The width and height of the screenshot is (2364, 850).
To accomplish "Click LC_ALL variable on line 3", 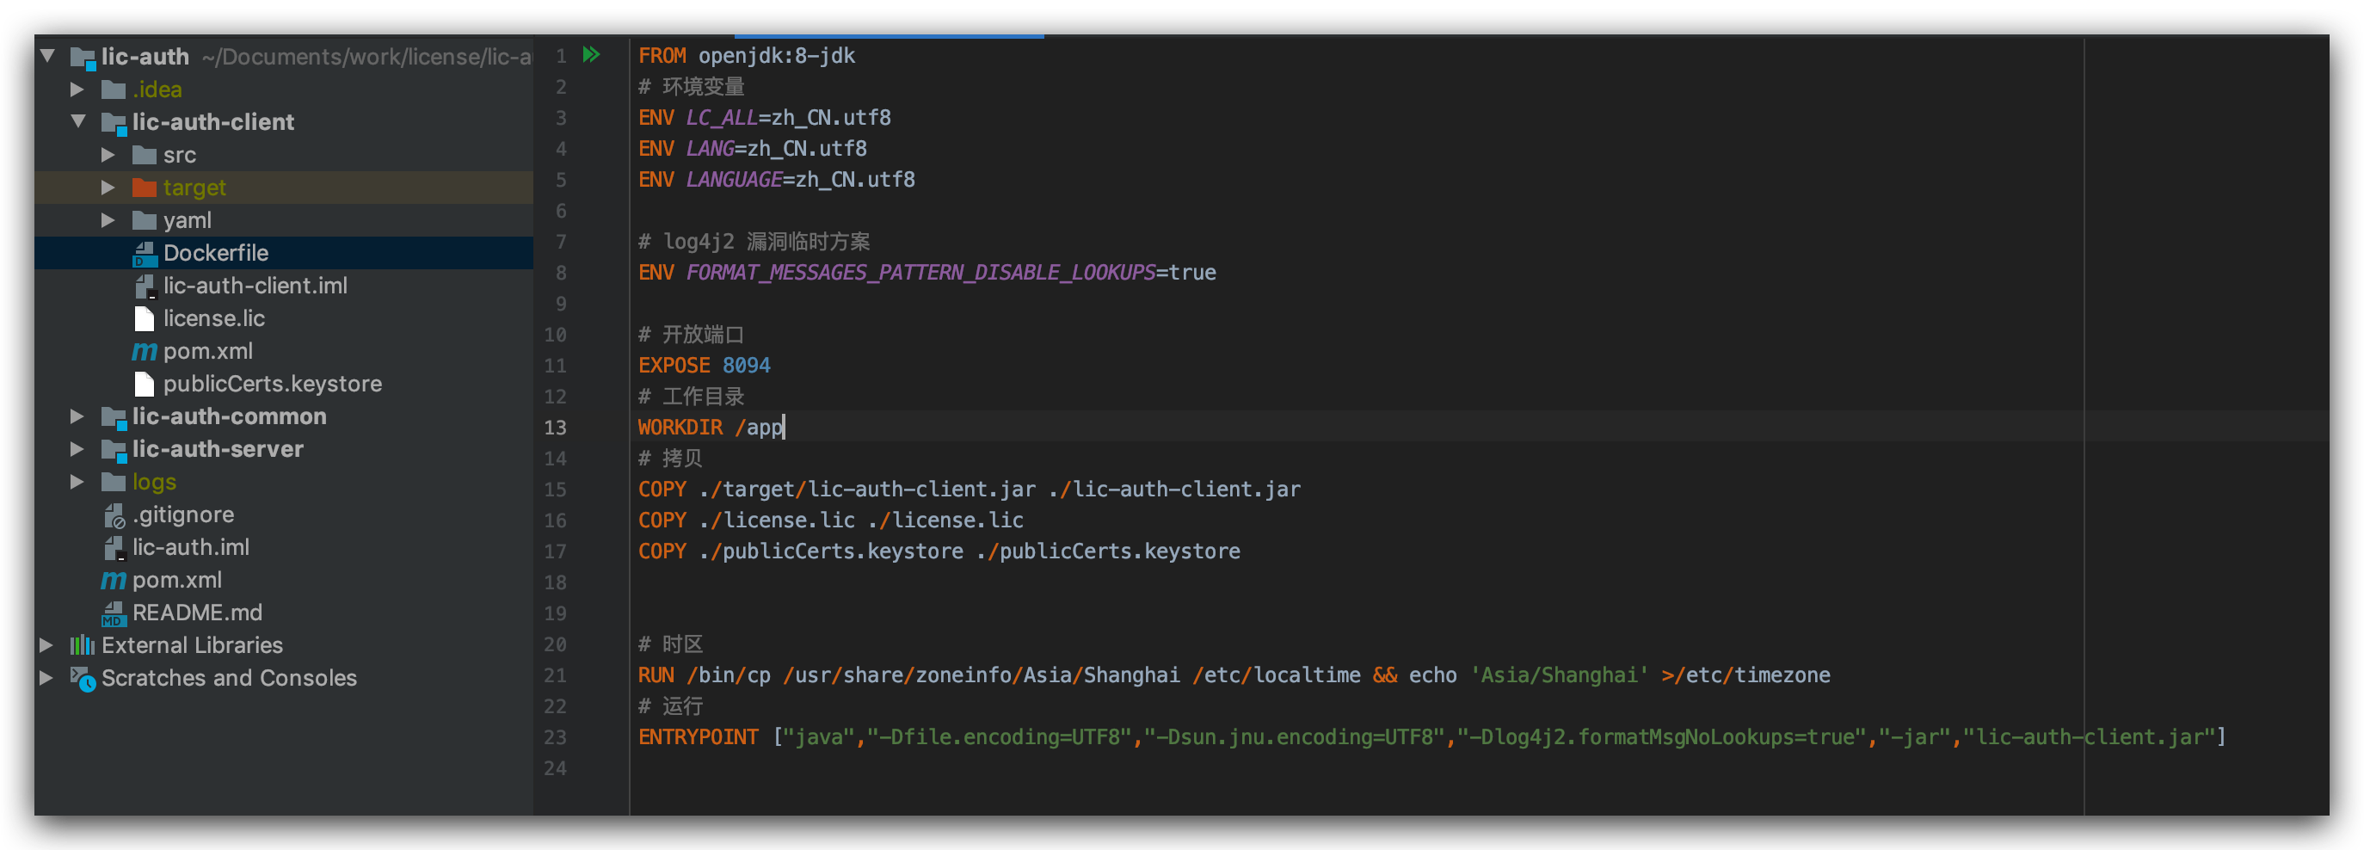I will tap(723, 118).
